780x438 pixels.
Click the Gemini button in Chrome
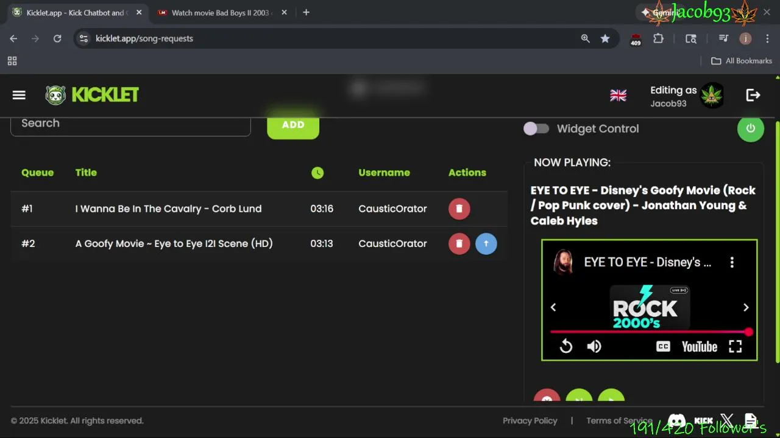coord(661,13)
